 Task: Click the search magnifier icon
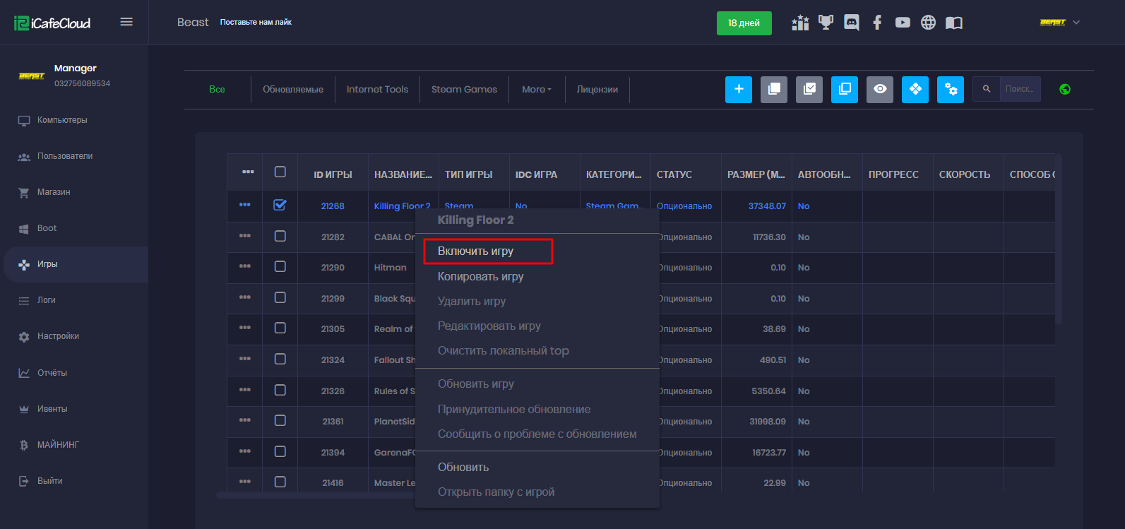point(987,89)
